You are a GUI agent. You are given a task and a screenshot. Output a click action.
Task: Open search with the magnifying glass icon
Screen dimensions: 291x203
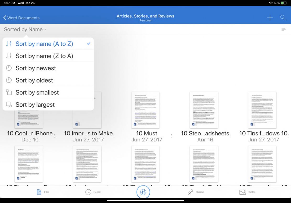pos(283,18)
